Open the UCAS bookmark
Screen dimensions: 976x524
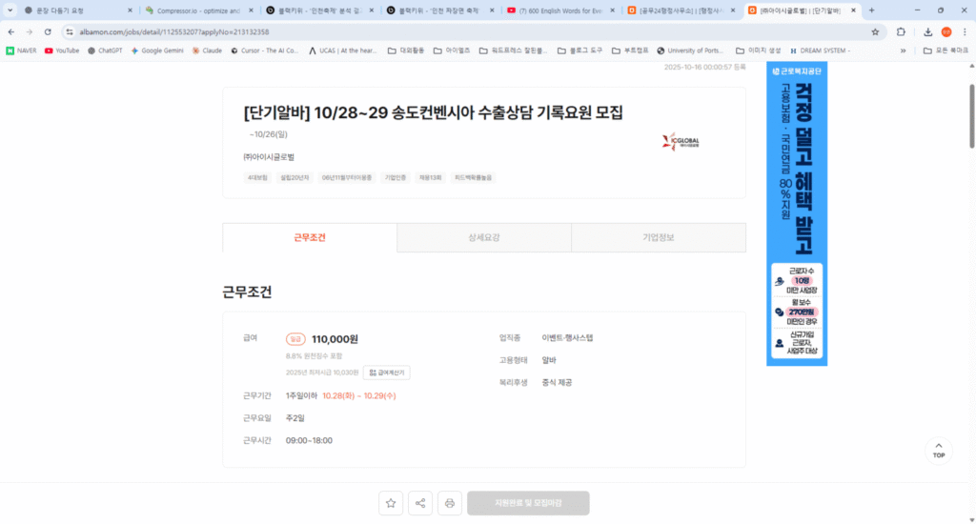click(x=343, y=50)
